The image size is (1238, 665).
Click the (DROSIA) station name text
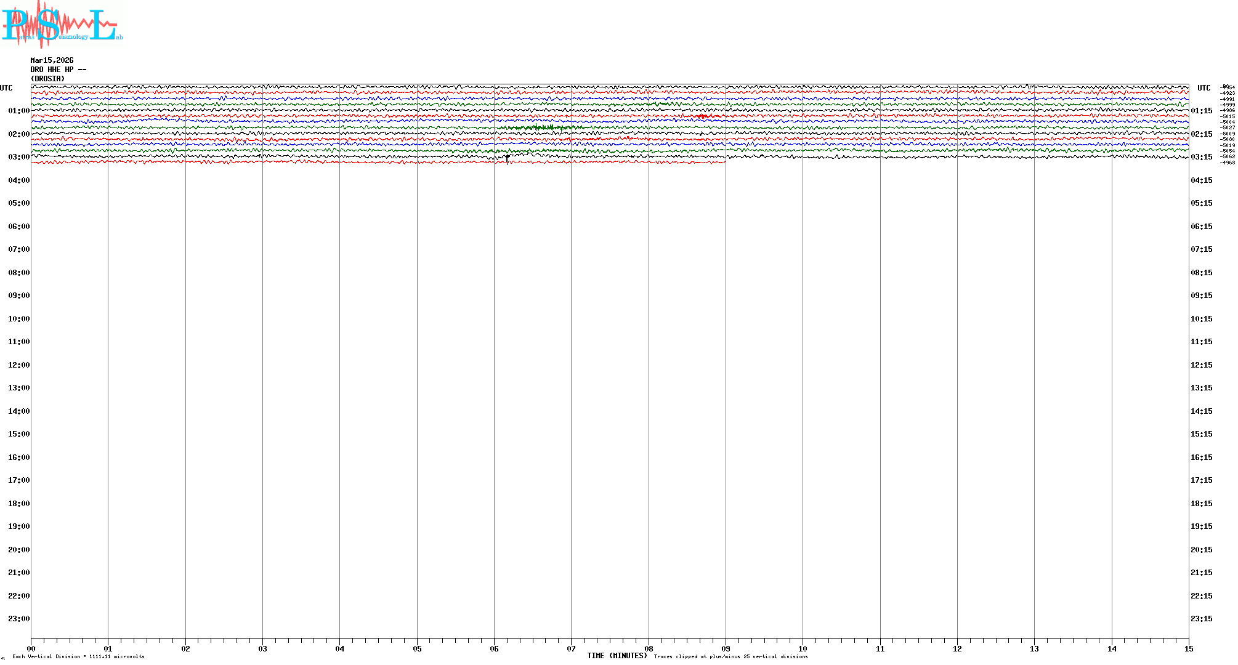click(x=47, y=79)
